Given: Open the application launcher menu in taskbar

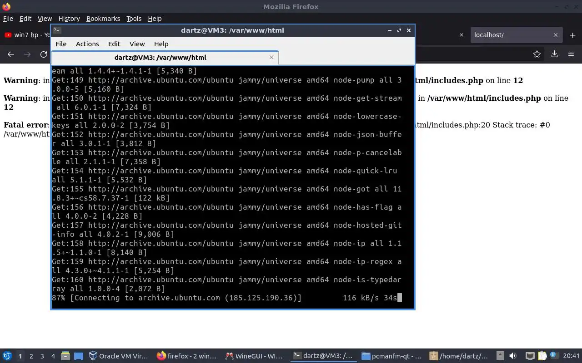Looking at the screenshot, I should [7, 356].
